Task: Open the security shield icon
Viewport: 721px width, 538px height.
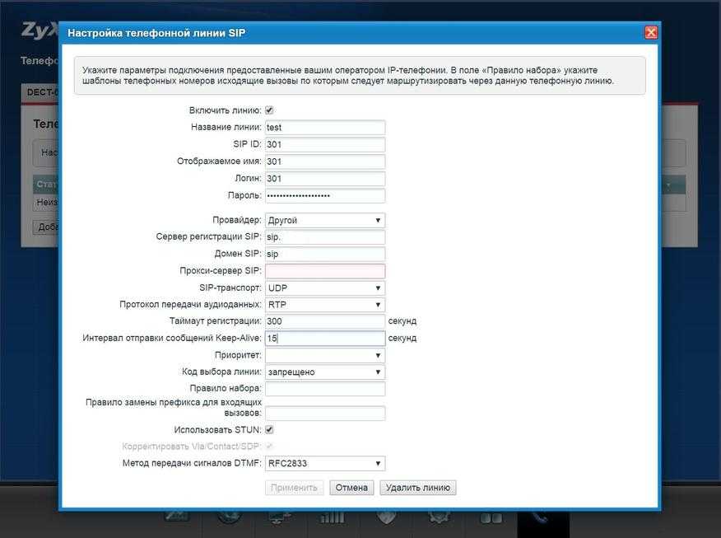Action: [x=387, y=519]
